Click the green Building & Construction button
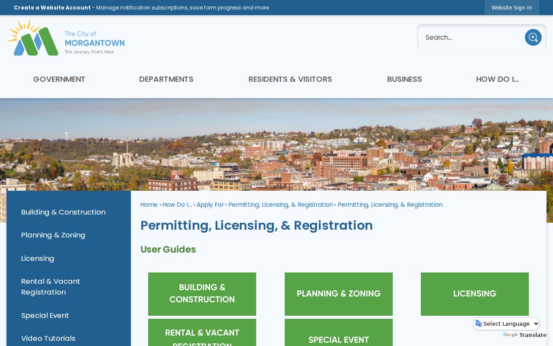Screen dimensions: 553x346 [x=202, y=294]
